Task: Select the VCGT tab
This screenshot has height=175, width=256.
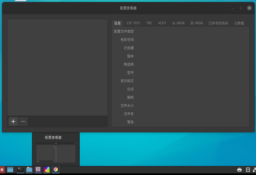Action: (162, 23)
